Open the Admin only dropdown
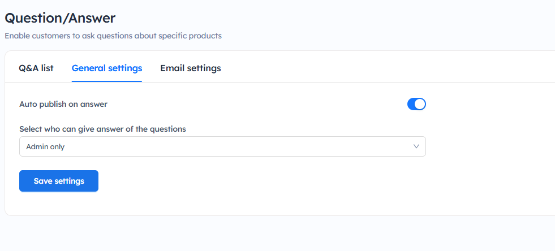The image size is (555, 251). tap(222, 146)
